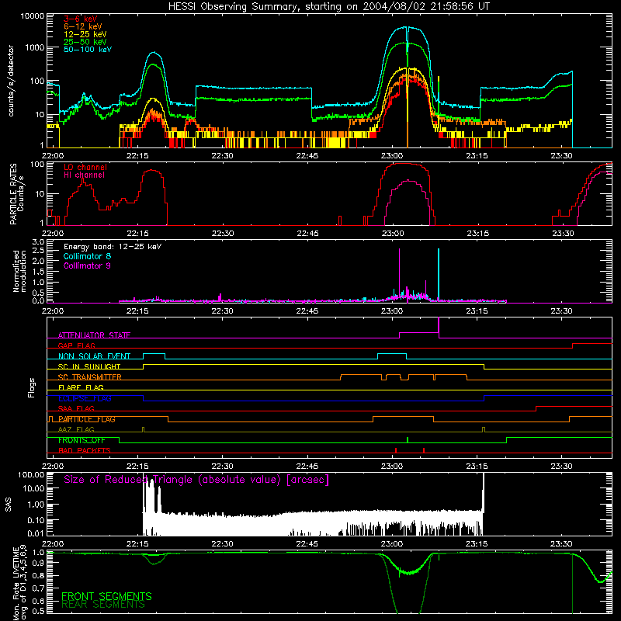Click the 'BAD PACKETS' flag label
621x621 pixels.
click(85, 450)
